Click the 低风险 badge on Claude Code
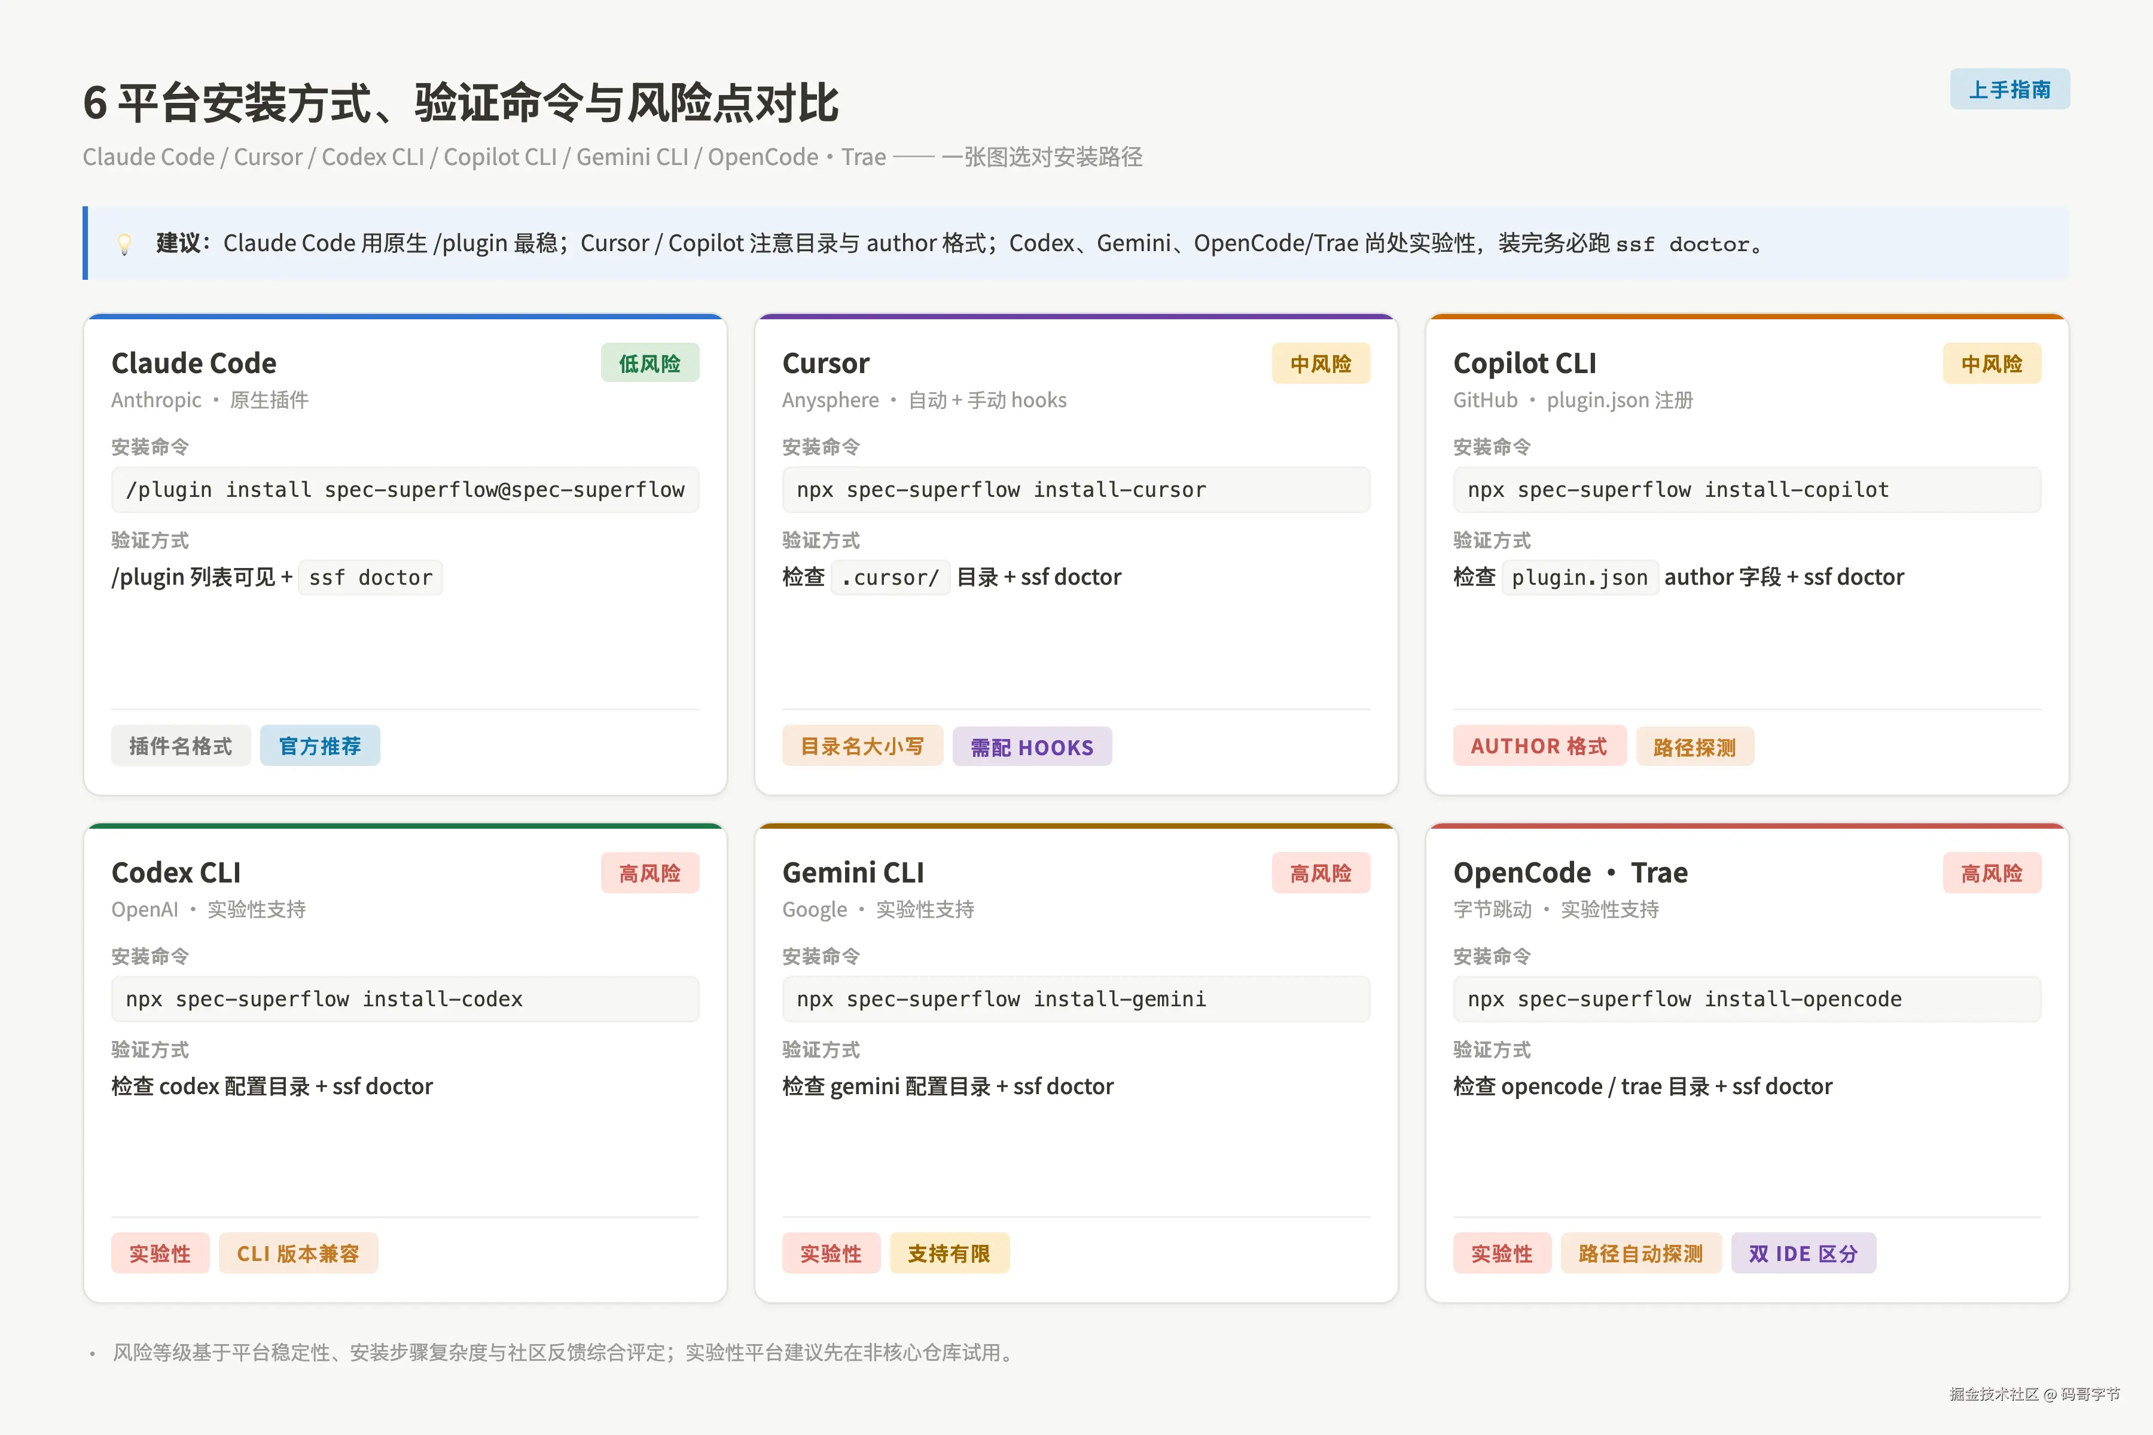The image size is (2153, 1435). tap(650, 364)
